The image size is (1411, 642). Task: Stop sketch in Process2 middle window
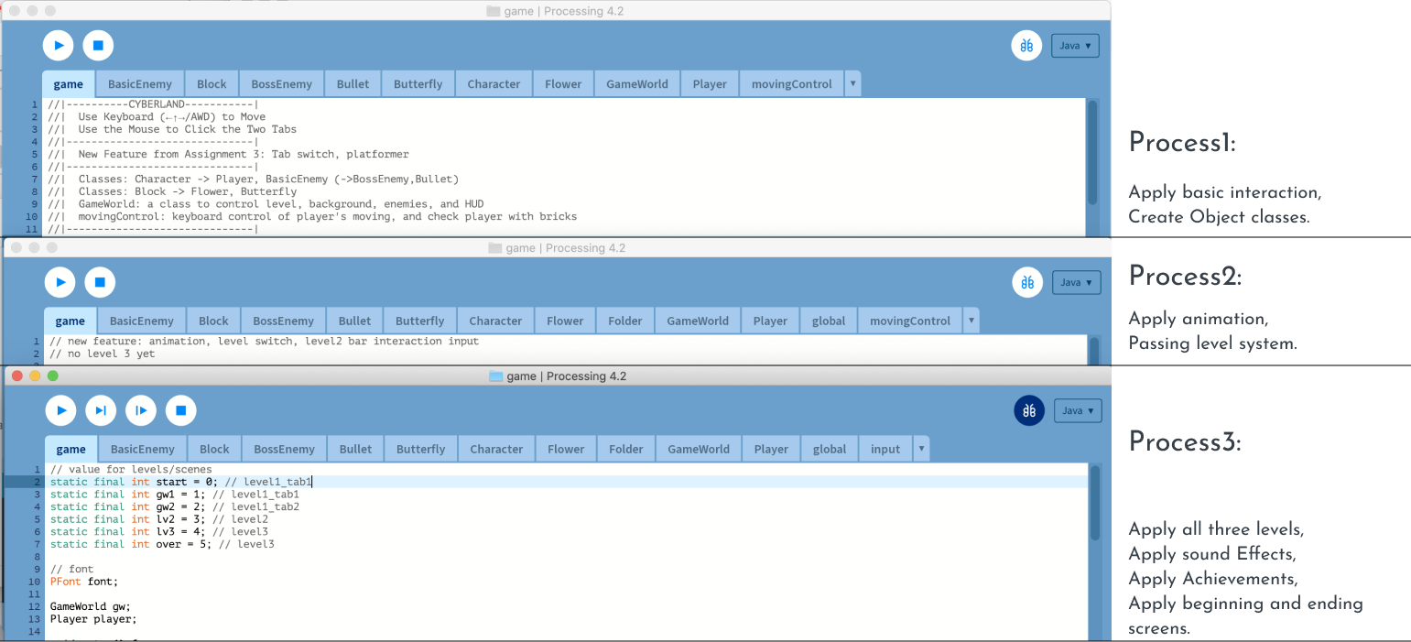[x=100, y=282]
